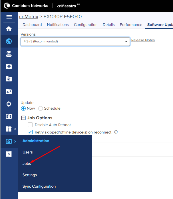This screenshot has width=173, height=199.
Task: Open Jobs in the Administration menu
Action: [27, 164]
